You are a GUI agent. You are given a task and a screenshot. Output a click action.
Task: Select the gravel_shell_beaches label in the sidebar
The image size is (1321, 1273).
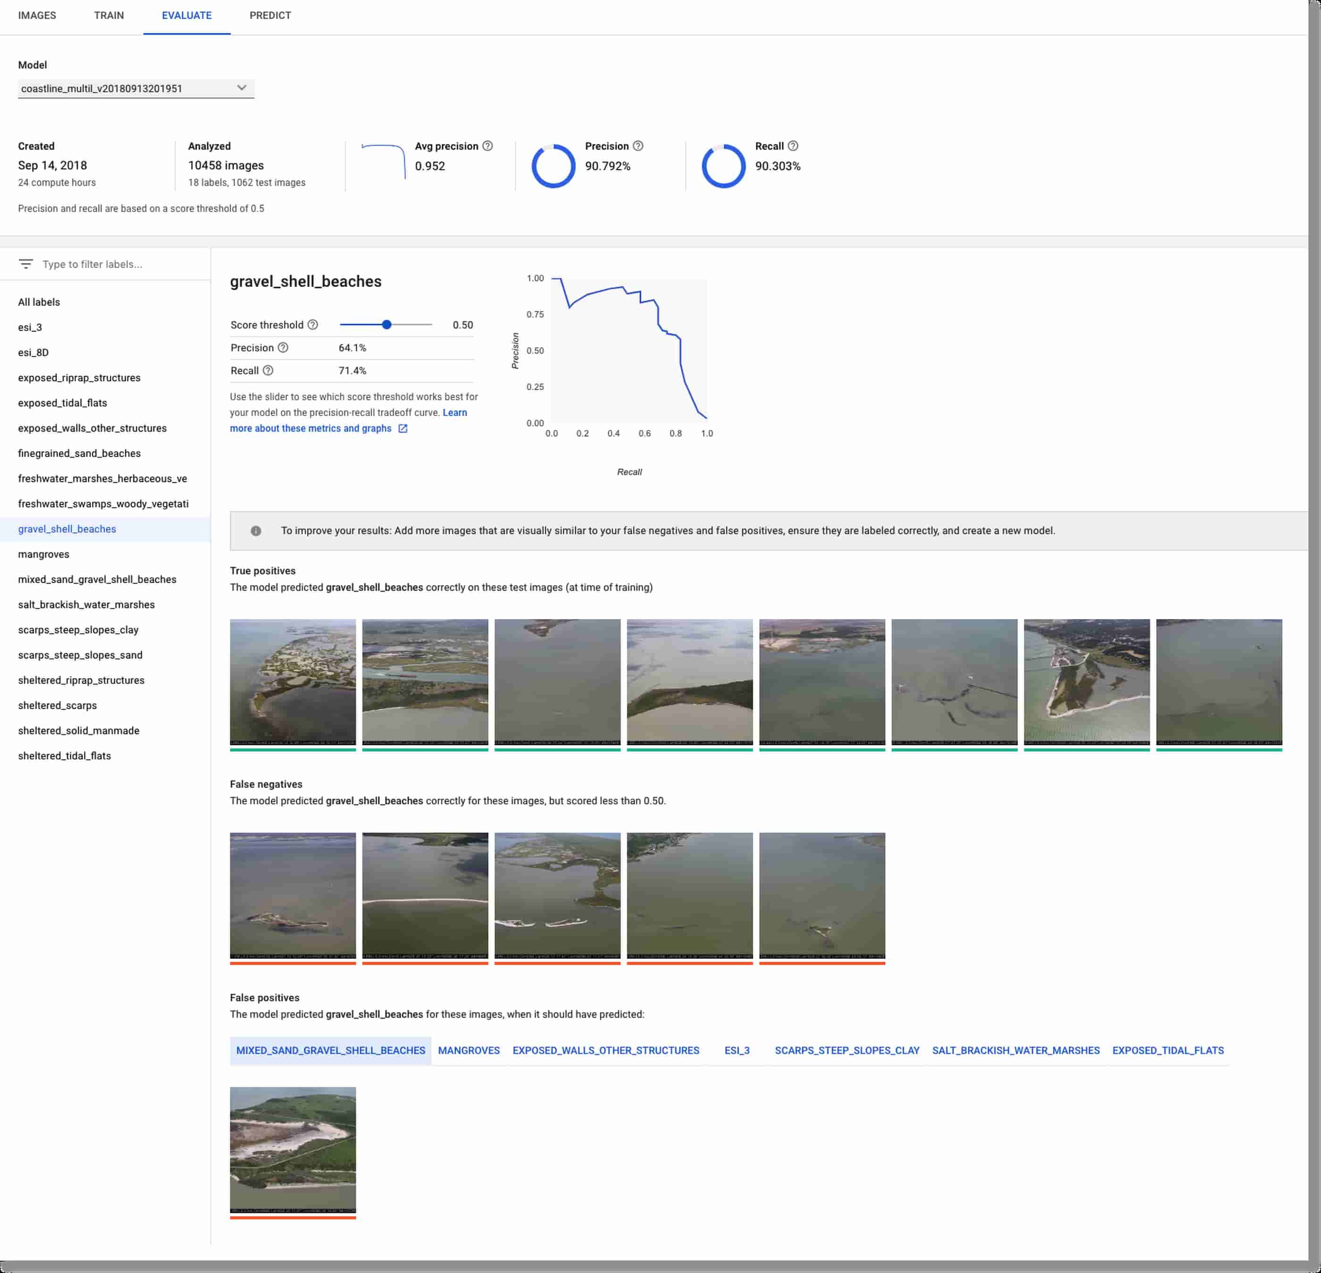coord(105,529)
